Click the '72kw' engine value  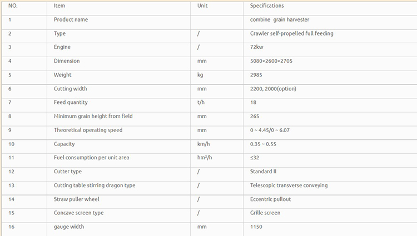(257, 47)
